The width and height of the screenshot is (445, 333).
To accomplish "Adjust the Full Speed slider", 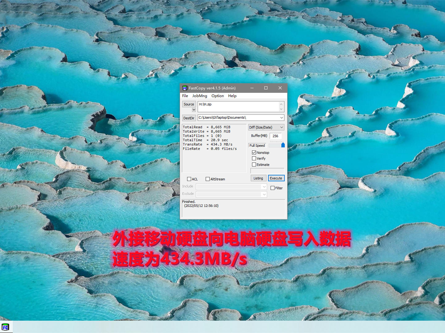I will pyautogui.click(x=283, y=145).
